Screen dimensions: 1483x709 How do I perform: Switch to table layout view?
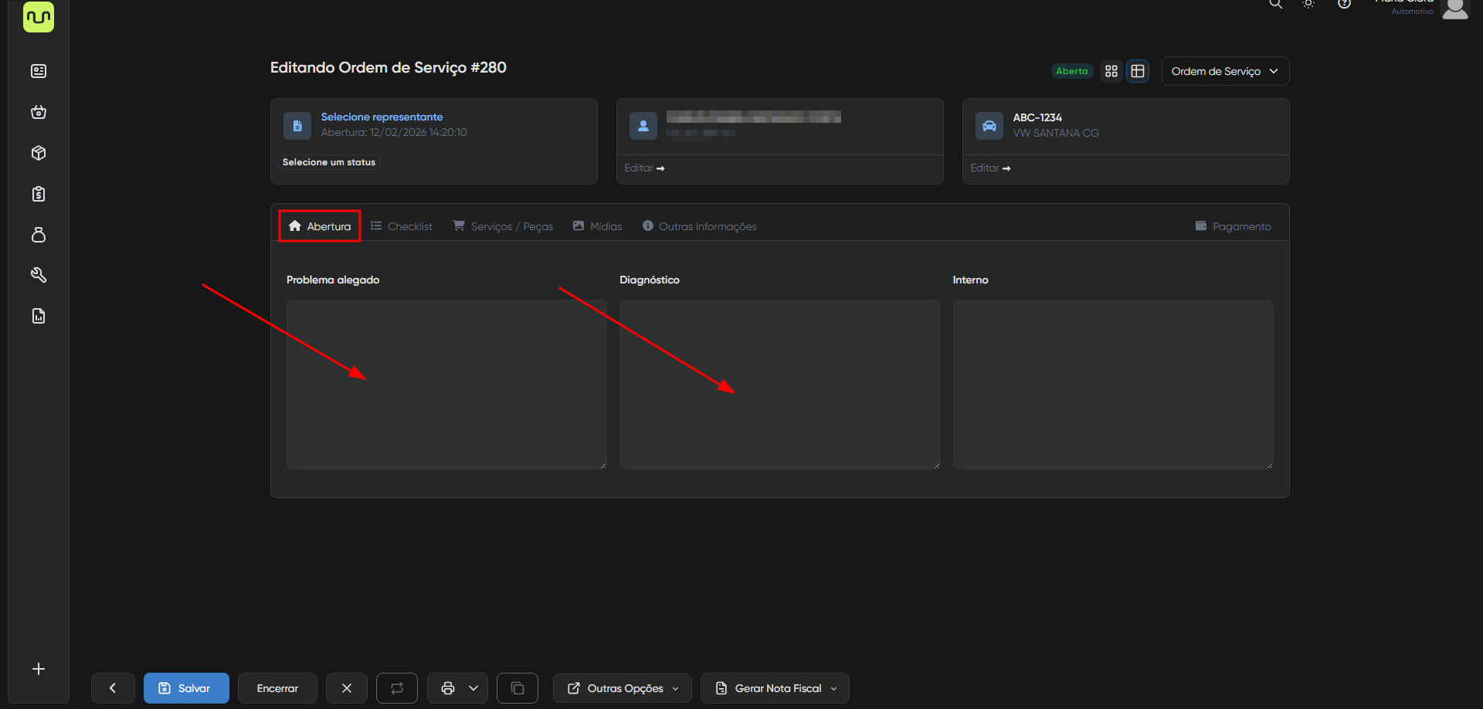pos(1138,71)
